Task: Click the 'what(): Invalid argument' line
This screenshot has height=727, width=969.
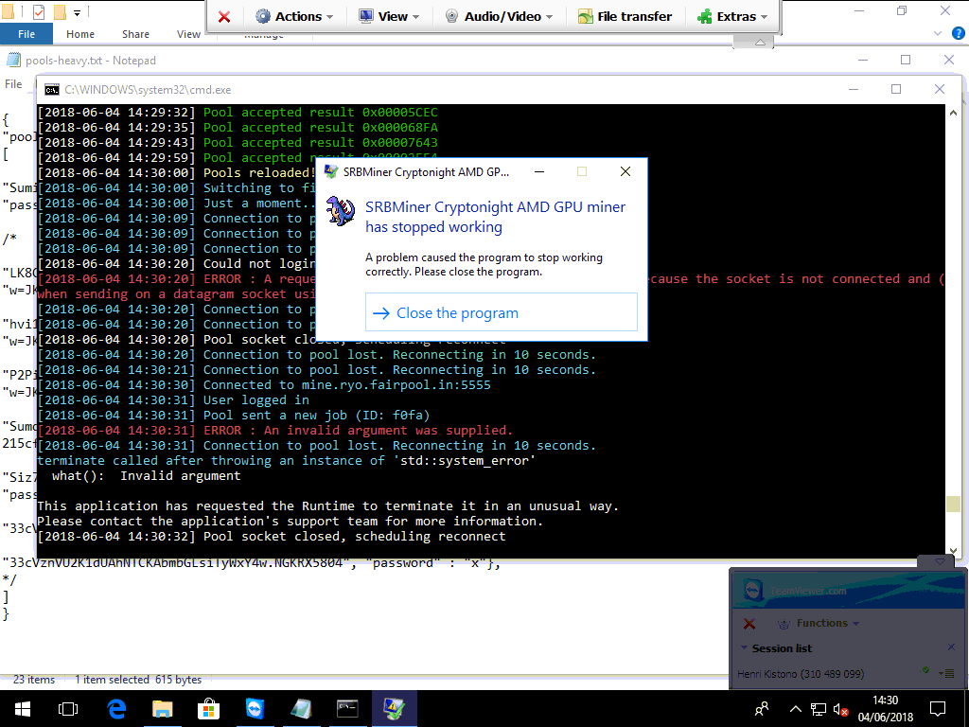Action: coord(147,475)
